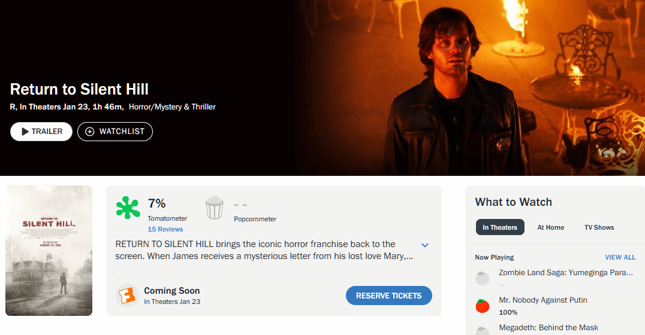Image resolution: width=645 pixels, height=335 pixels.
Task: Click the Horror/Mystery & Thriller genre text
Action: (x=172, y=106)
